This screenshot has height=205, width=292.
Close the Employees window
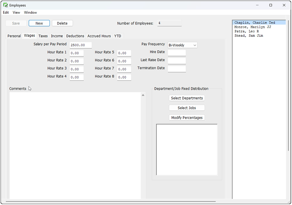[284, 5]
